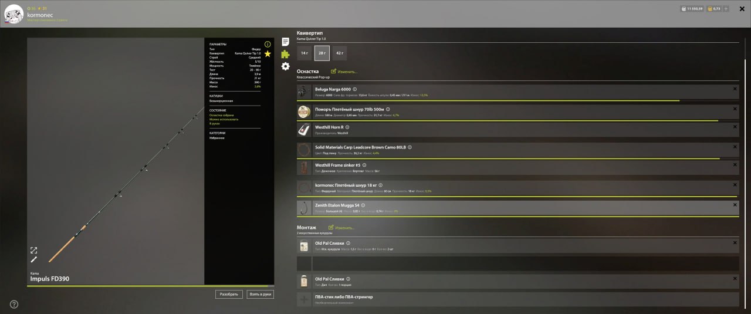
Task: Select the 42 г quivertip option
Action: click(339, 53)
